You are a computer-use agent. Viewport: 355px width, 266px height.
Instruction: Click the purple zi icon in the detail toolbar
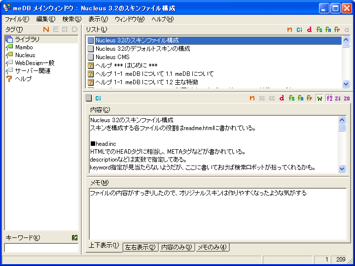[x=338, y=98]
